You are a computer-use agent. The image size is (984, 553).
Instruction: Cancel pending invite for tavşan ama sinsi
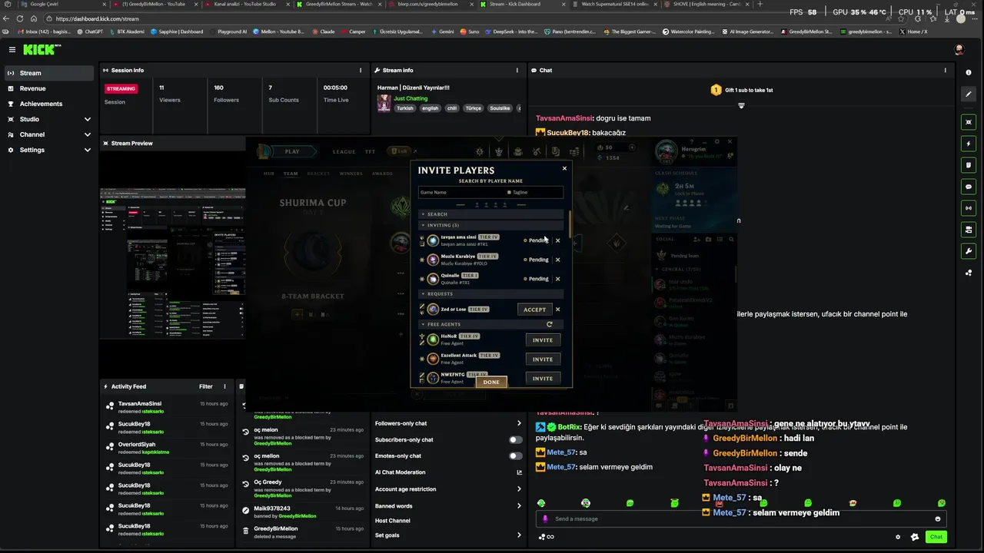(x=558, y=240)
